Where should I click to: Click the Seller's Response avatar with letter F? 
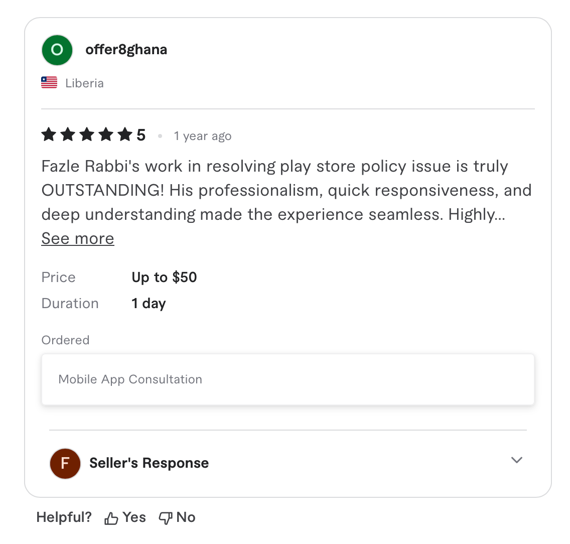65,463
